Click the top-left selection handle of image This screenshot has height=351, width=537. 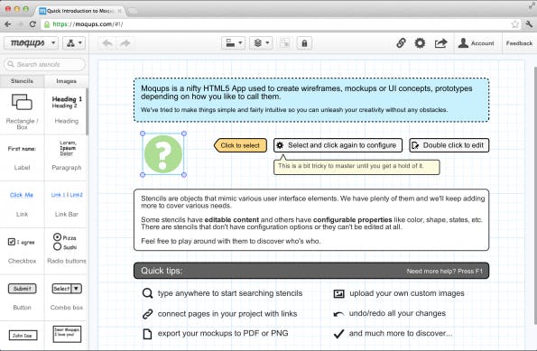click(143, 134)
